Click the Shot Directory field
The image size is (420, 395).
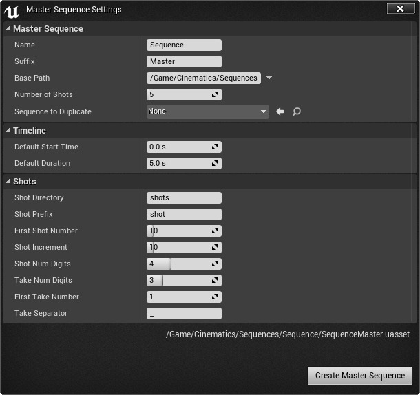pyautogui.click(x=184, y=198)
